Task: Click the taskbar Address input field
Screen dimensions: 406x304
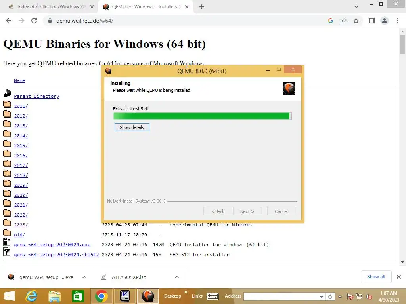Action: 282,296
